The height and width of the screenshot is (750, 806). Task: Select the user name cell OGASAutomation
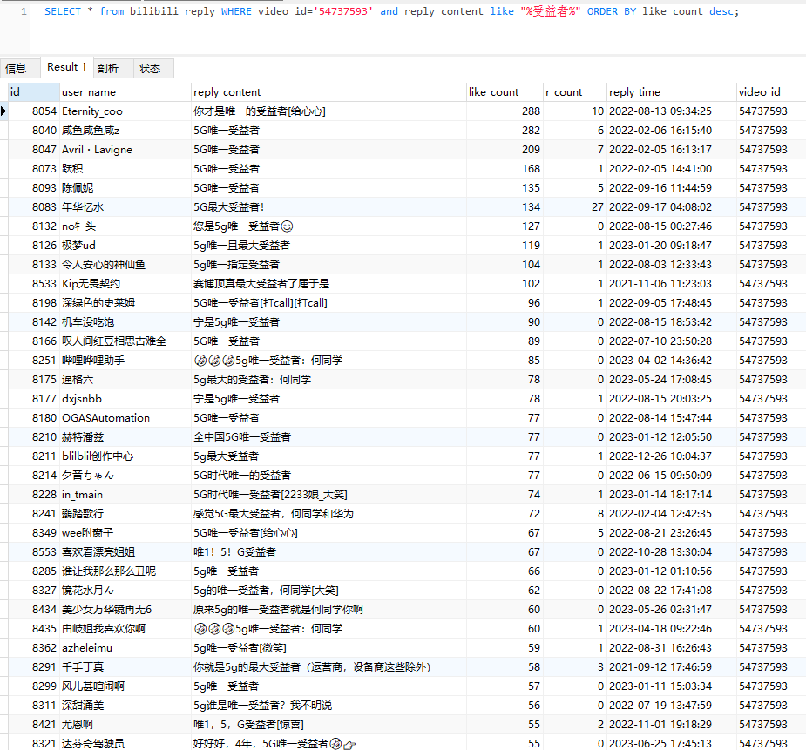(125, 417)
